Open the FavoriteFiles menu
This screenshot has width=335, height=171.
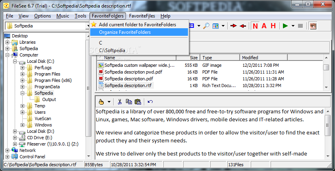pos(142,16)
